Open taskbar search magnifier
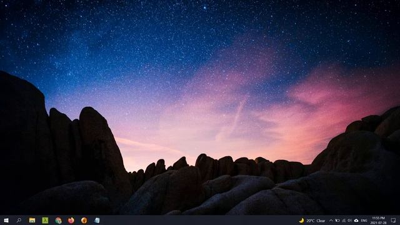 pyautogui.click(x=19, y=220)
